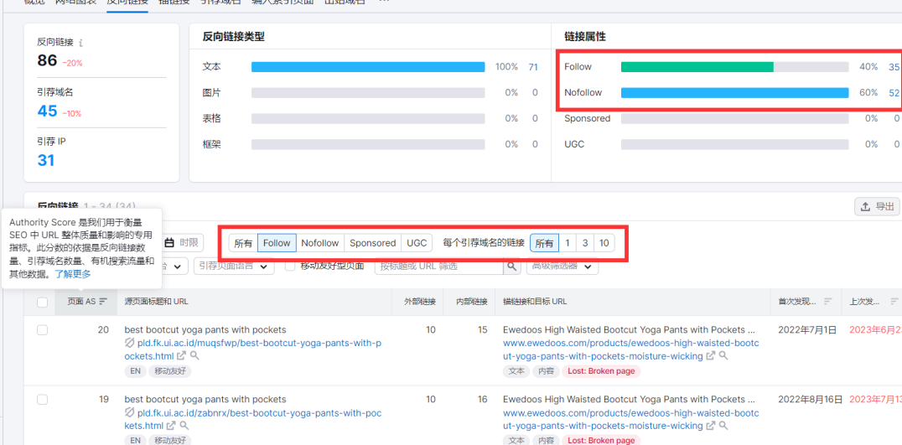Tick the checkbox for the AS 20 row
The image size is (902, 445).
coord(43,330)
